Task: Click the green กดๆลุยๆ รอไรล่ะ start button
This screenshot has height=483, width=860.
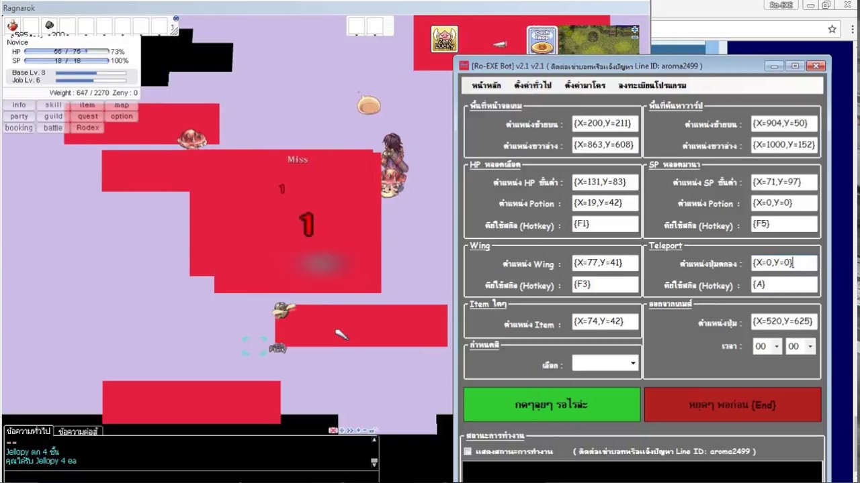Action: [x=552, y=405]
